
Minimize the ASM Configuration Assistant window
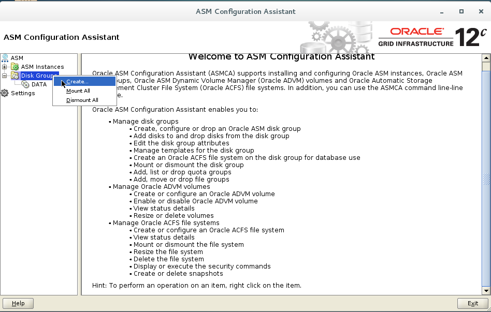(441, 11)
